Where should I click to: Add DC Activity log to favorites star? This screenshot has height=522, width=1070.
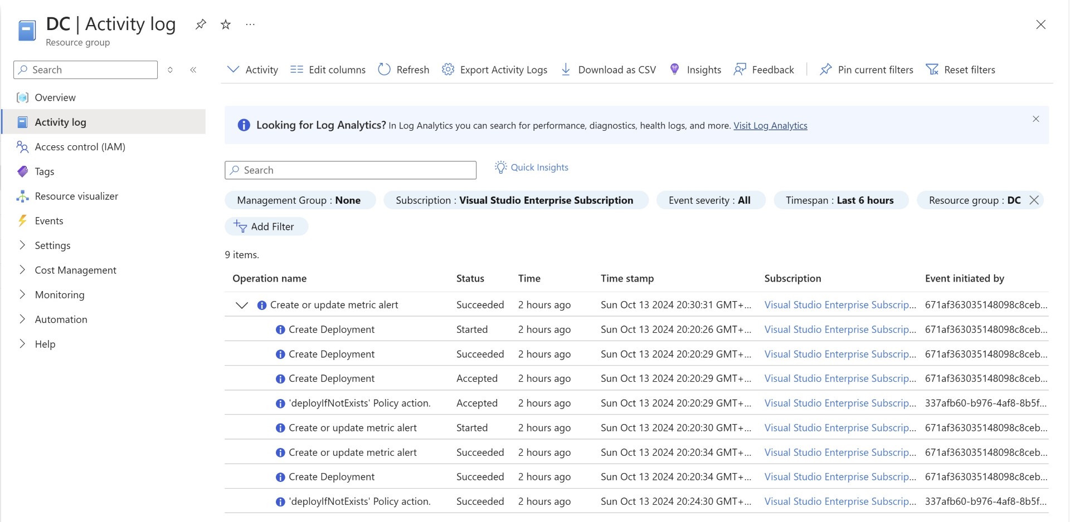click(226, 24)
